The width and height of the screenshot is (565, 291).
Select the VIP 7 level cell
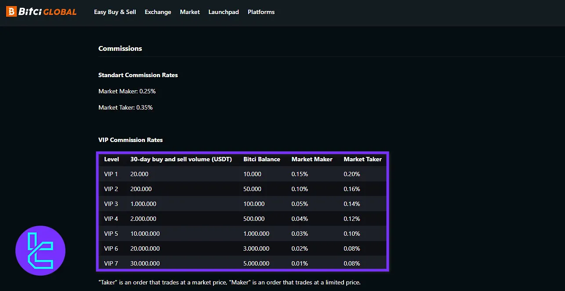(111, 263)
